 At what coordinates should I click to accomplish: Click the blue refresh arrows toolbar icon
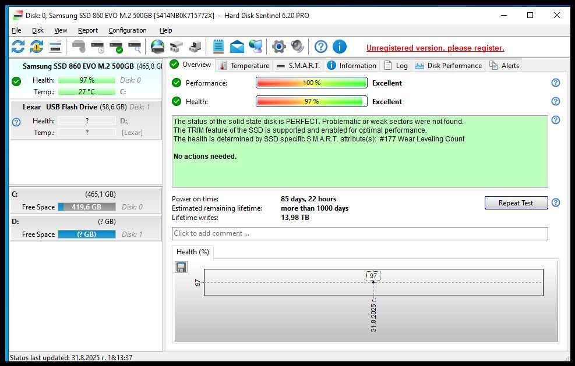[18, 47]
